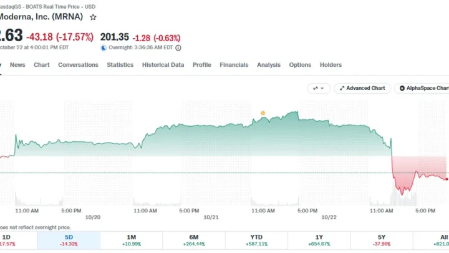Image resolution: width=449 pixels, height=253 pixels.
Task: Open the overnight price info icon
Action: click(178, 48)
